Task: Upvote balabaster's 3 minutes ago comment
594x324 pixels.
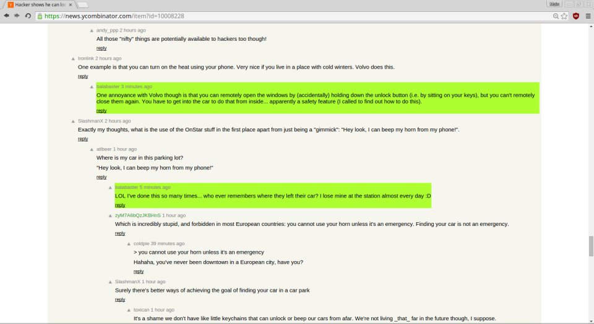Action: click(x=92, y=87)
